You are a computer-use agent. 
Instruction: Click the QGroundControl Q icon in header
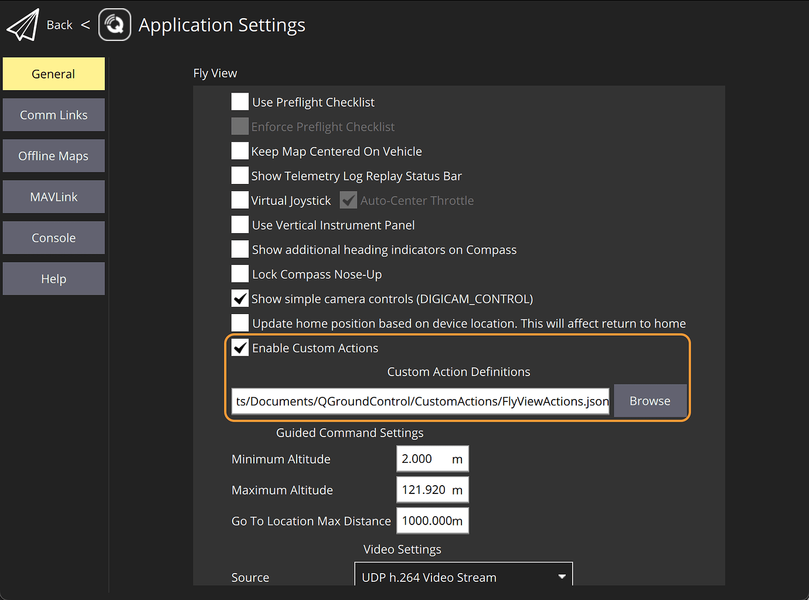coord(114,25)
